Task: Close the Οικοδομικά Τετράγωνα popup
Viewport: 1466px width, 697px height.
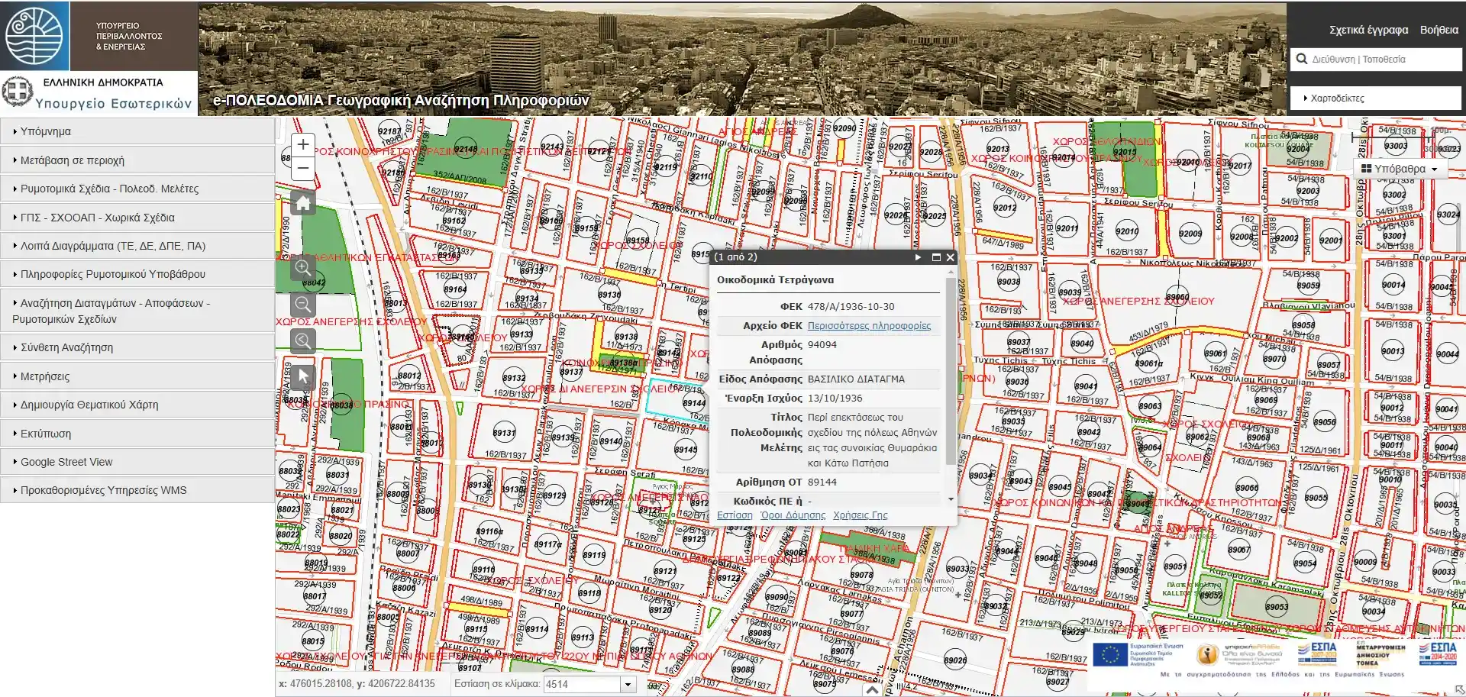Action: (951, 257)
